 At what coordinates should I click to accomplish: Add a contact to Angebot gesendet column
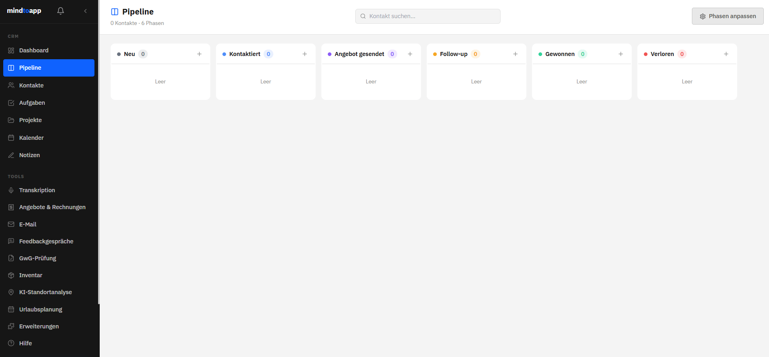pos(410,54)
